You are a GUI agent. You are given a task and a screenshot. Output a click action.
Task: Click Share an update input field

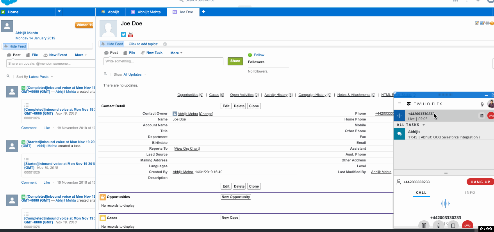51,64
